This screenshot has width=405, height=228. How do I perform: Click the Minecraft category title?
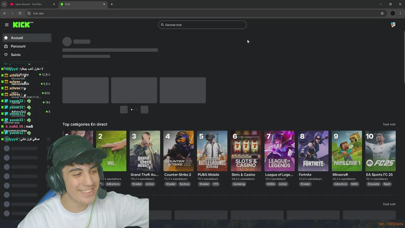coord(340,174)
